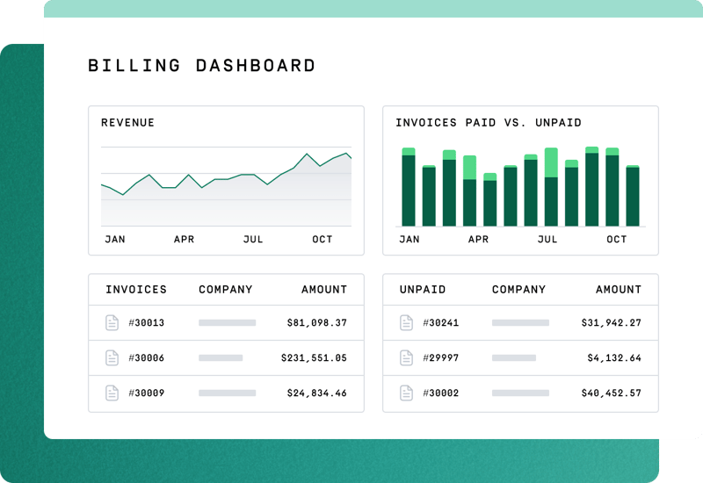Click the AMOUNT header in the unpaid table
Screen dimensions: 703x483
pos(619,290)
